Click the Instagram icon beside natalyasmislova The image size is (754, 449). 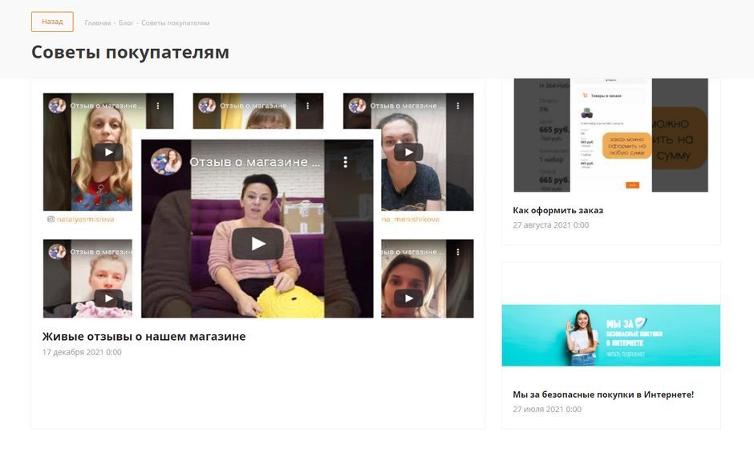(x=51, y=219)
